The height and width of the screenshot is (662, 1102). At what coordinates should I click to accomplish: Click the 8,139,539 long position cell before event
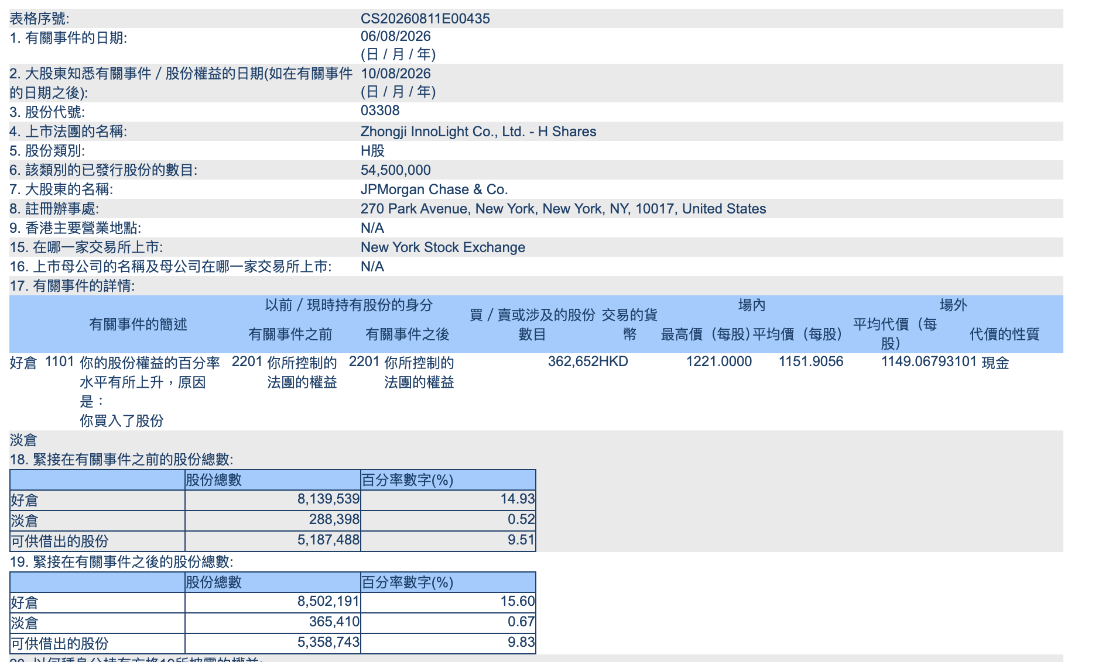pos(273,500)
